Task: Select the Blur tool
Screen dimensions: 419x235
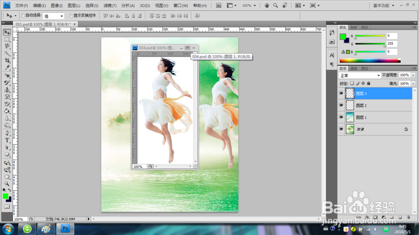Action: (x=7, y=118)
